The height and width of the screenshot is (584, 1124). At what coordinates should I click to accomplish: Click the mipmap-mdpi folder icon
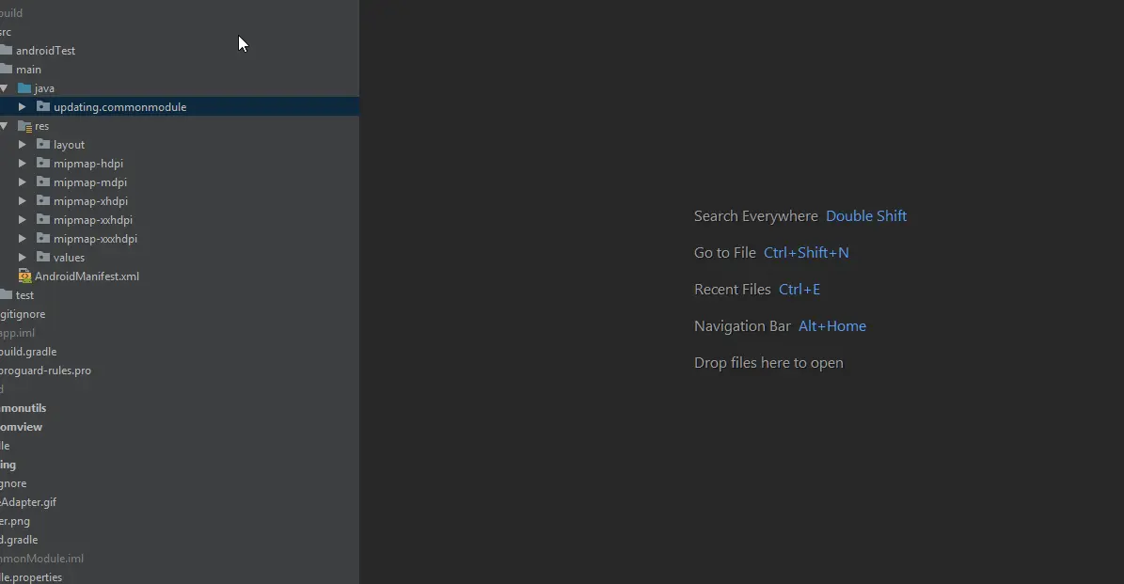(43, 182)
